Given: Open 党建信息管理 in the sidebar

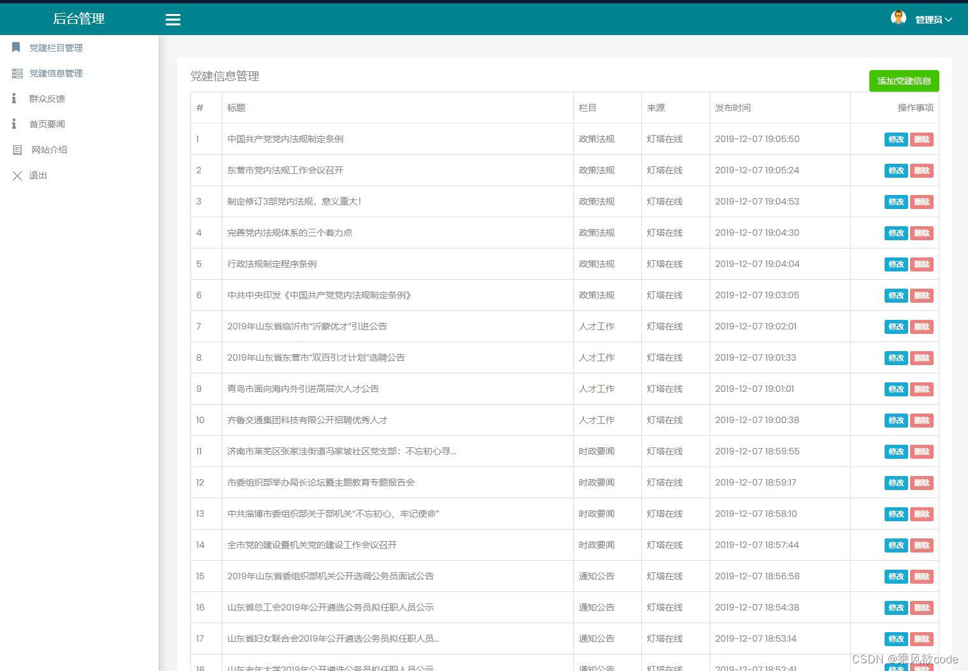Looking at the screenshot, I should coord(56,73).
